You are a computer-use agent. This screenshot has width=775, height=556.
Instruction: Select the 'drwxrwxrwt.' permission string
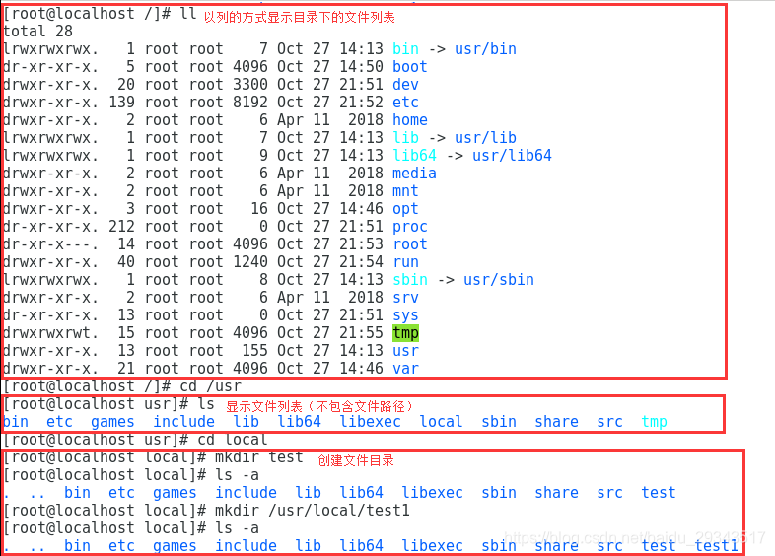(x=51, y=333)
